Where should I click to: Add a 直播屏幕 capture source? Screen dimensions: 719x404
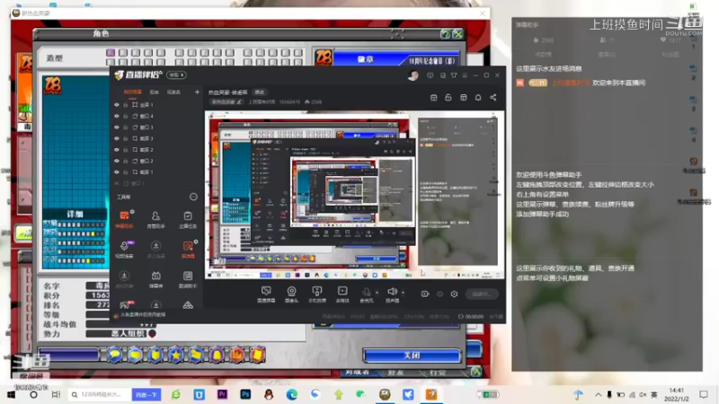point(266,294)
